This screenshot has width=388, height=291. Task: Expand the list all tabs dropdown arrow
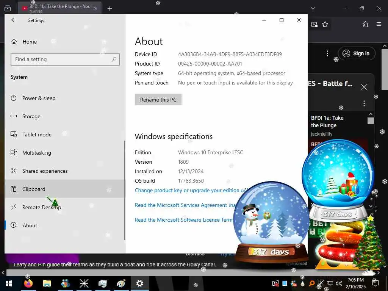[313, 8]
